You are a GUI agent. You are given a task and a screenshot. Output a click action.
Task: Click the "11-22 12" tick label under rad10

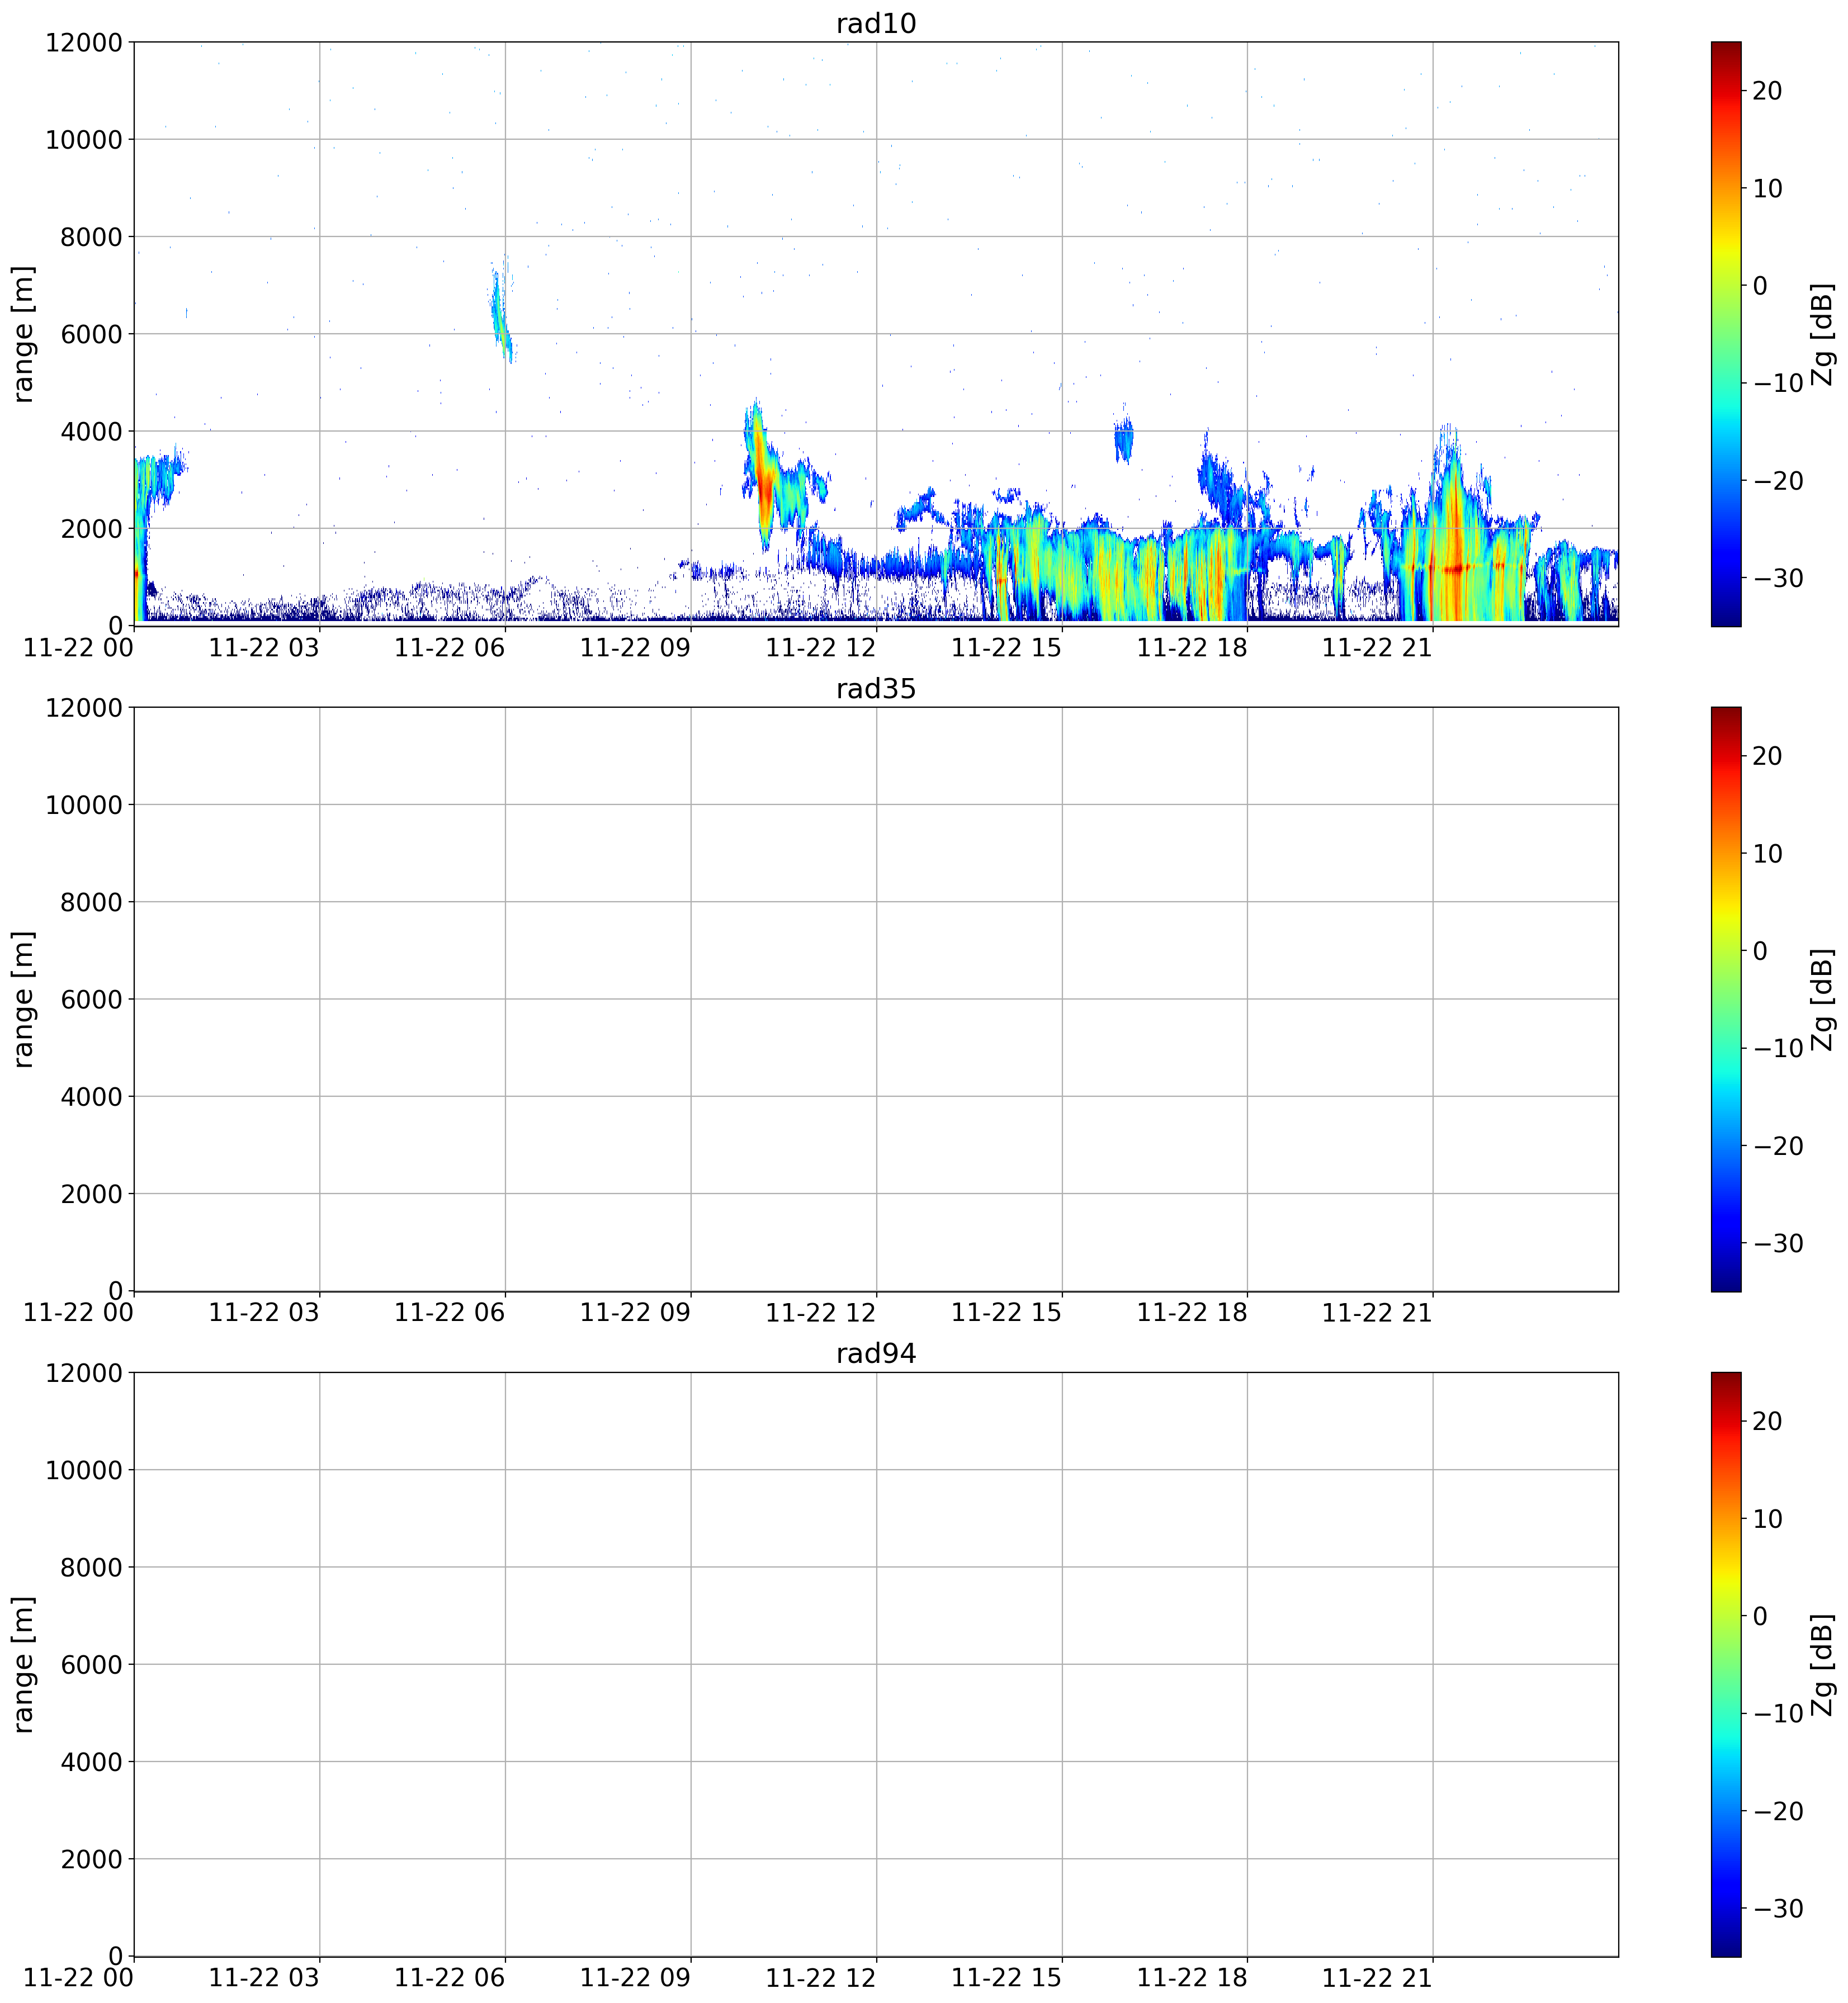coord(821,648)
